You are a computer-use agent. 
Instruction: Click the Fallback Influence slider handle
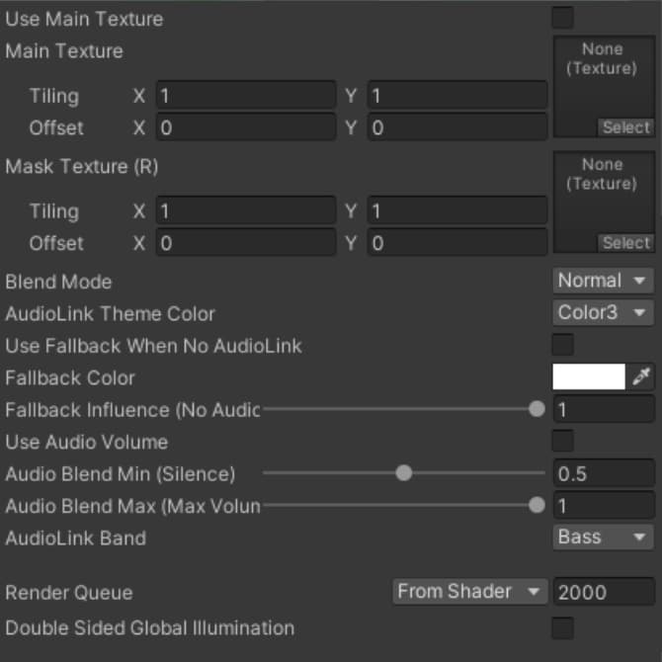pyautogui.click(x=537, y=409)
